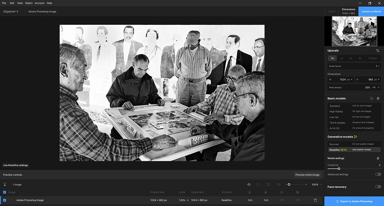
Task: Enable the Face recovery toggle
Action: coord(378,187)
